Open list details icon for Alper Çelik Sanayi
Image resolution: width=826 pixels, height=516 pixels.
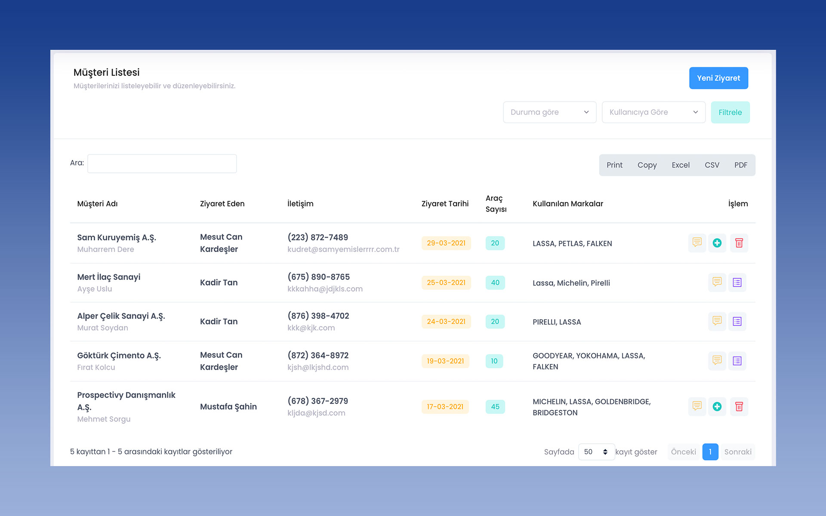click(x=737, y=321)
